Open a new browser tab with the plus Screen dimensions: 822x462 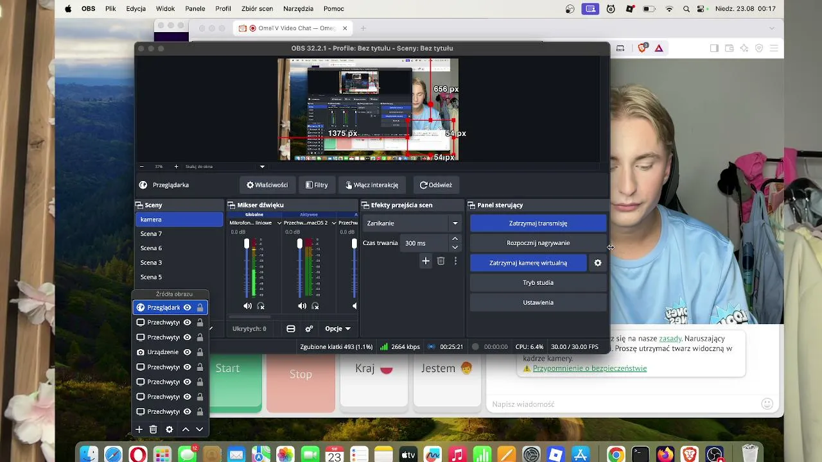pyautogui.click(x=363, y=28)
